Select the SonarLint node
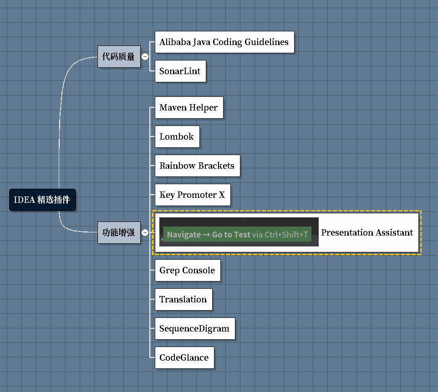 [180, 71]
